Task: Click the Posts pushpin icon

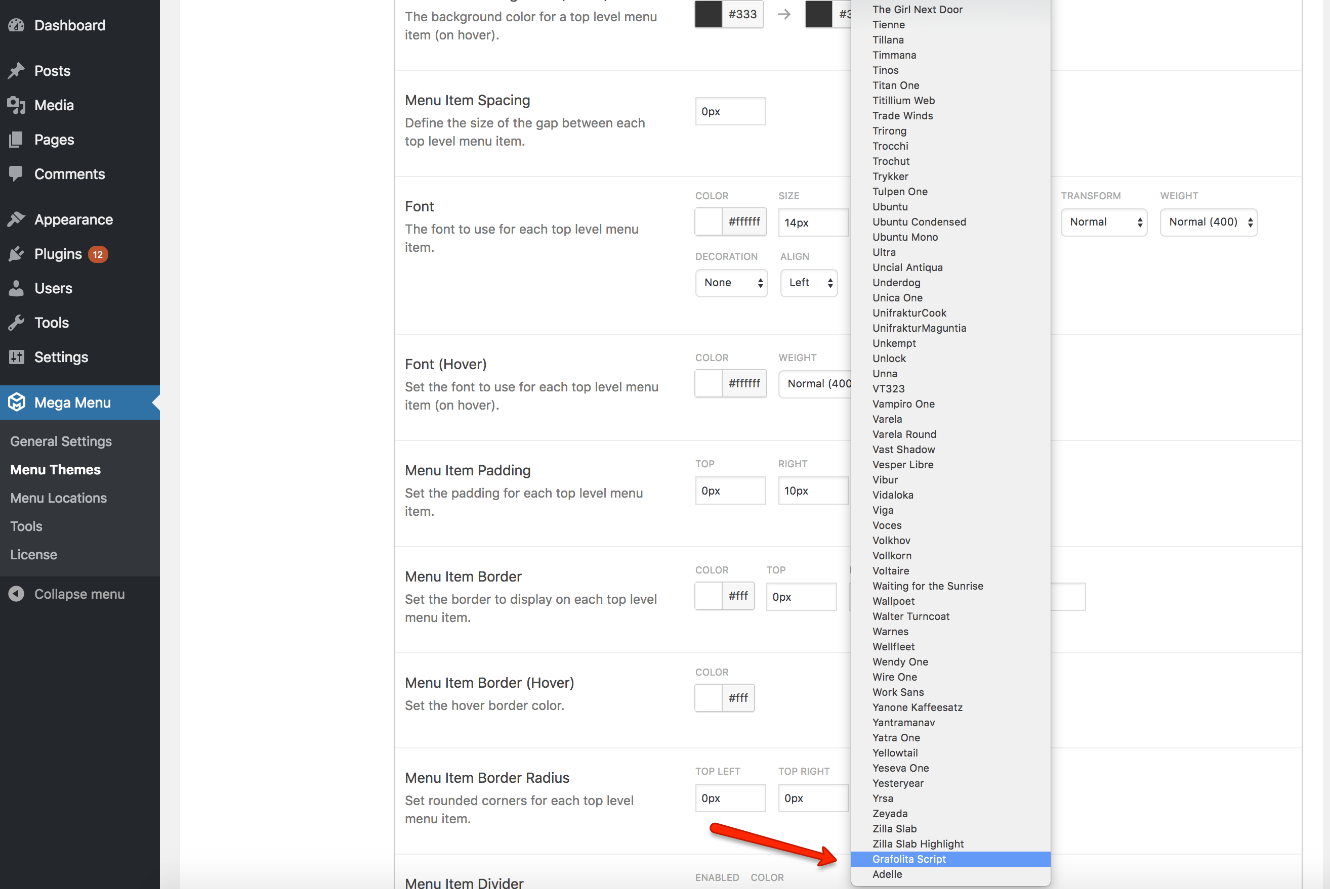Action: [x=17, y=71]
